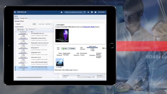
Task: Select the Manage Ideas tab
Action: click(x=24, y=18)
